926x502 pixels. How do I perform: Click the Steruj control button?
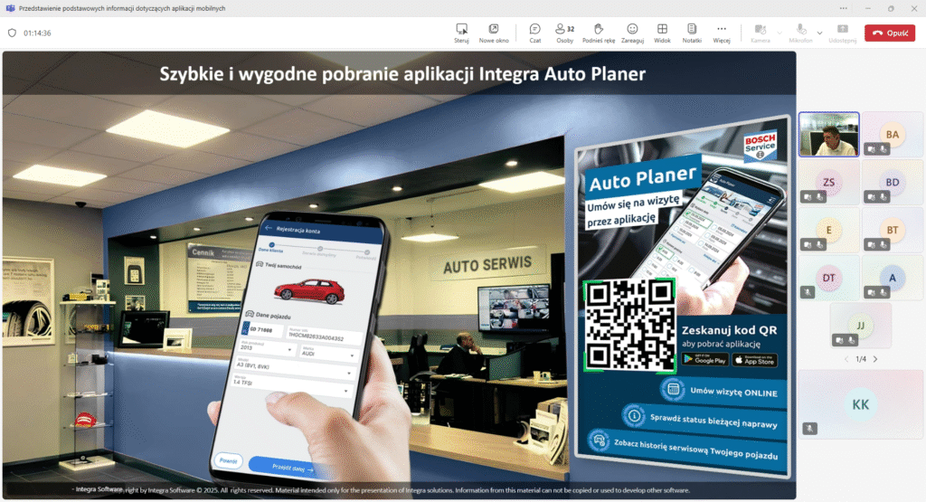(461, 33)
